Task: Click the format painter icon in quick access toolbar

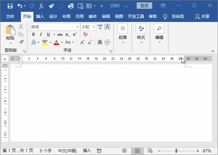Action: (x=51, y=6)
